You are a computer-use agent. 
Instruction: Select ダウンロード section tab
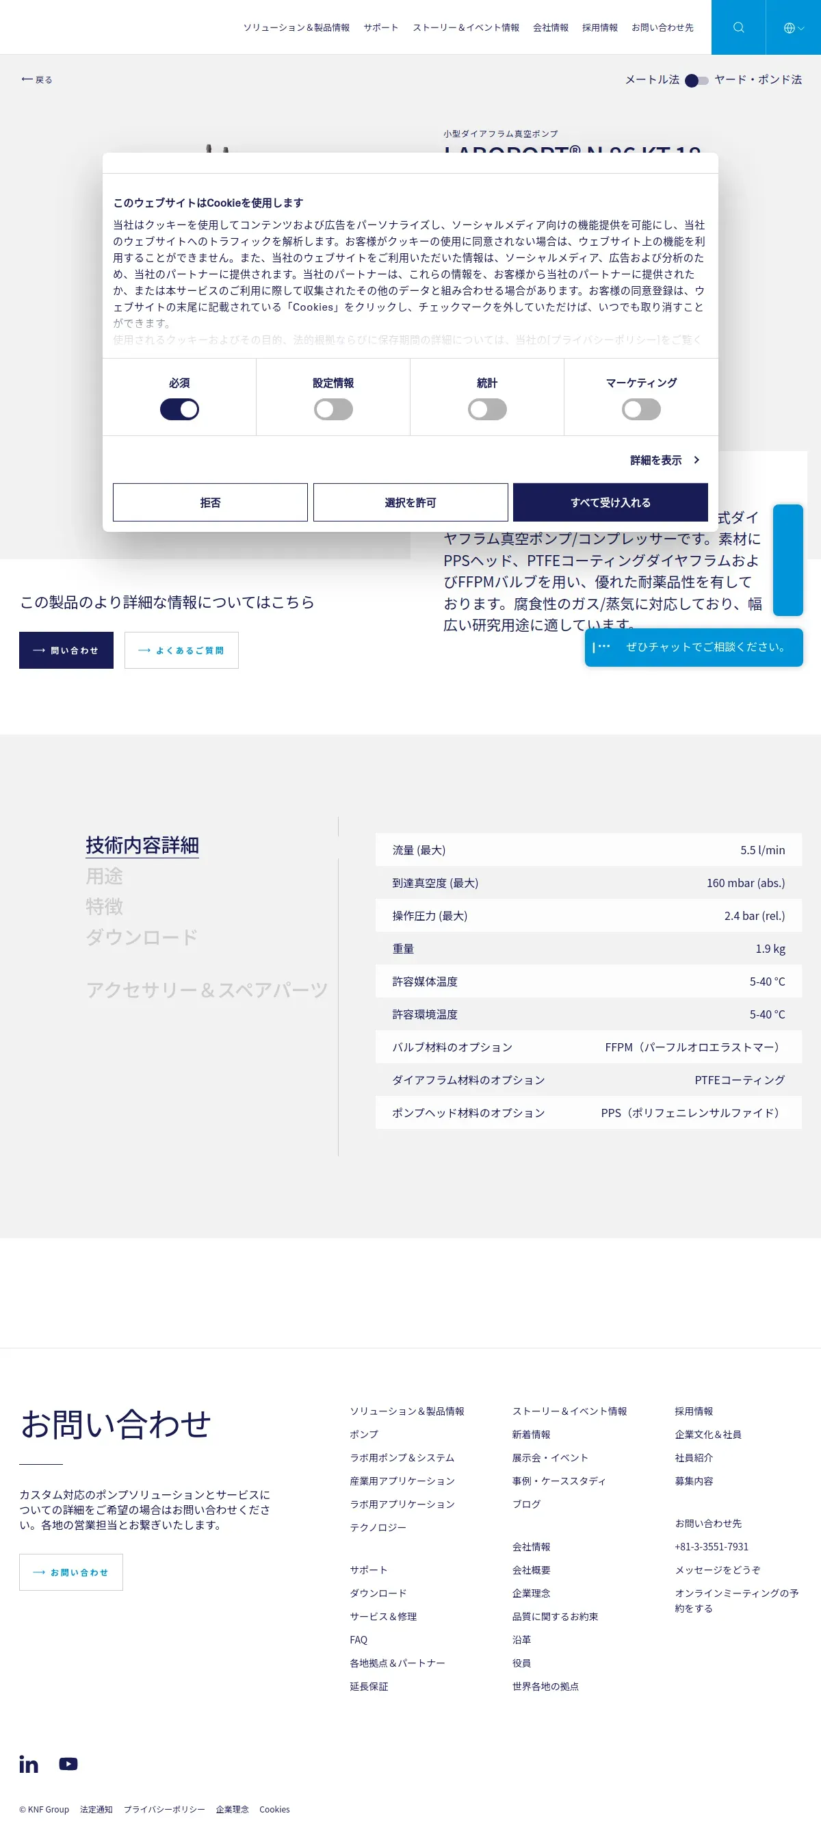pyautogui.click(x=142, y=937)
